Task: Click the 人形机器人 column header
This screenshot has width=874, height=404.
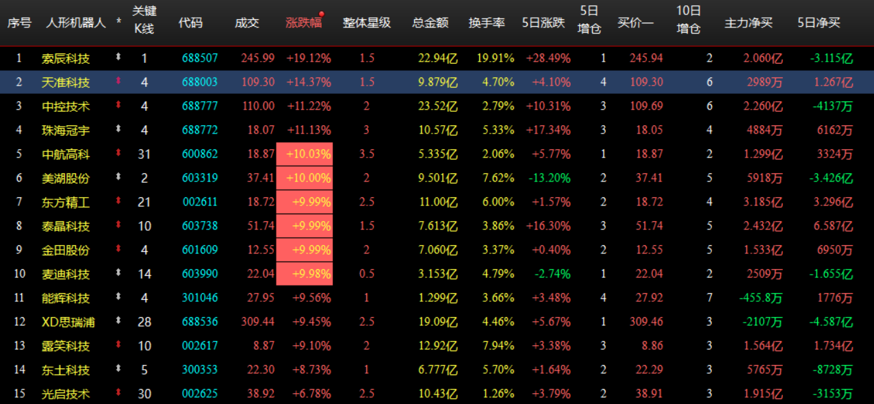Action: coord(76,23)
